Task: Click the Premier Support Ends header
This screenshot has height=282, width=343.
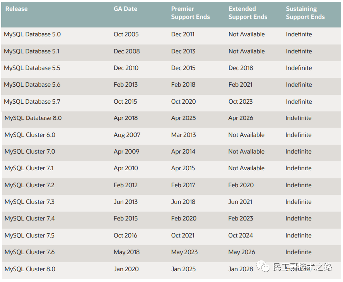Action: coord(190,13)
